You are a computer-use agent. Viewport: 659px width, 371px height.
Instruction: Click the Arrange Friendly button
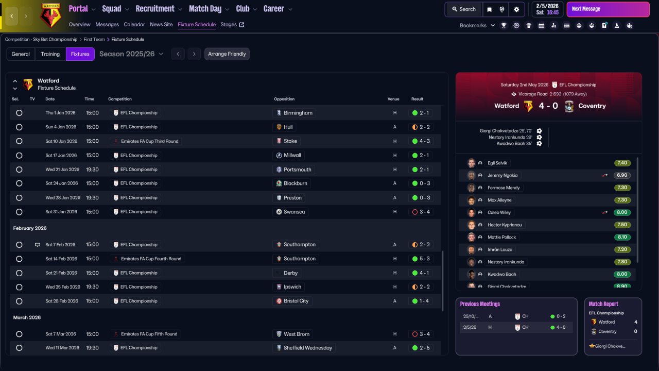[x=227, y=54]
